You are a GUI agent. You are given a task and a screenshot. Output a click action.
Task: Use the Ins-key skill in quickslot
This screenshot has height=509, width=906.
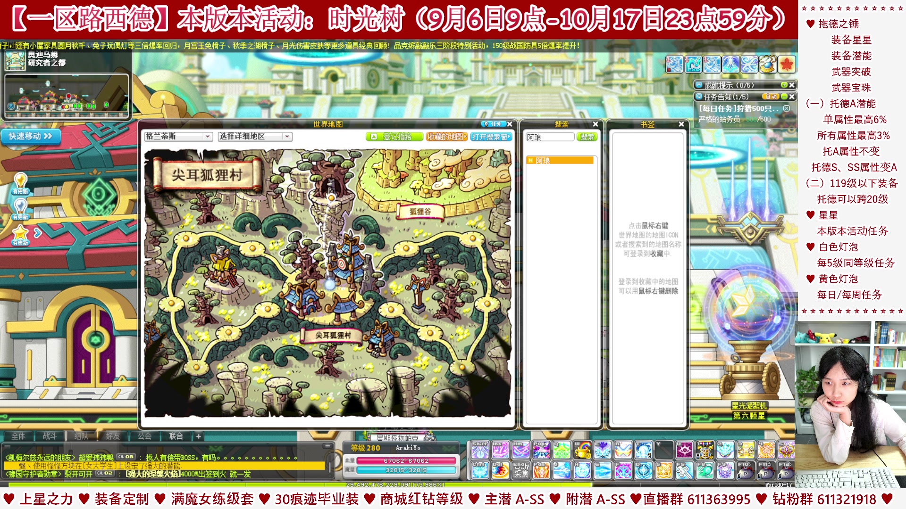(x=500, y=450)
